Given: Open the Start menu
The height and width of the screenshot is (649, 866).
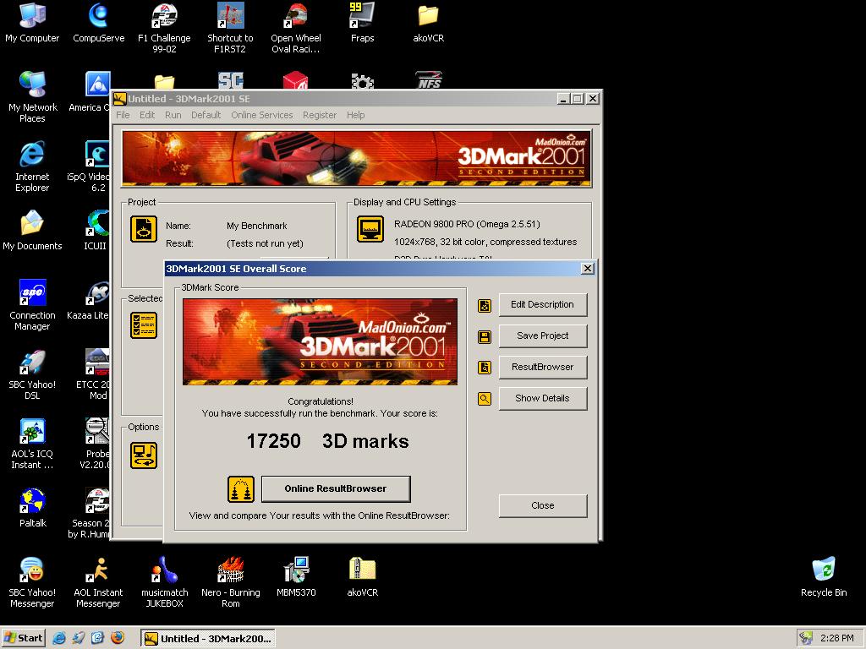Looking at the screenshot, I should pyautogui.click(x=24, y=638).
